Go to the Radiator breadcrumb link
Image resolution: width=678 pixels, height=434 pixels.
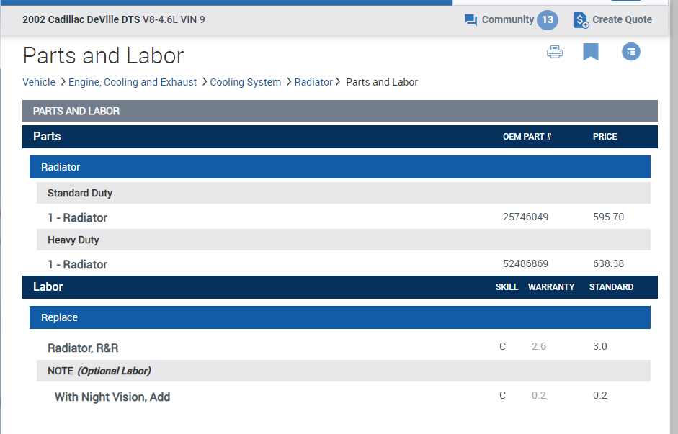pyautogui.click(x=313, y=82)
